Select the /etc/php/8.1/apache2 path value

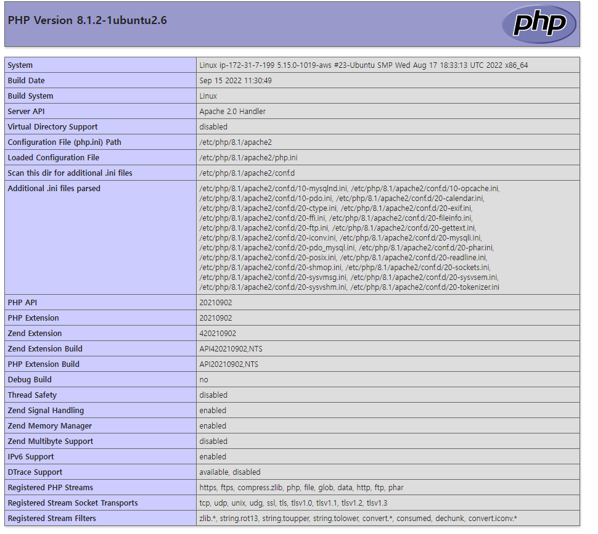[236, 142]
